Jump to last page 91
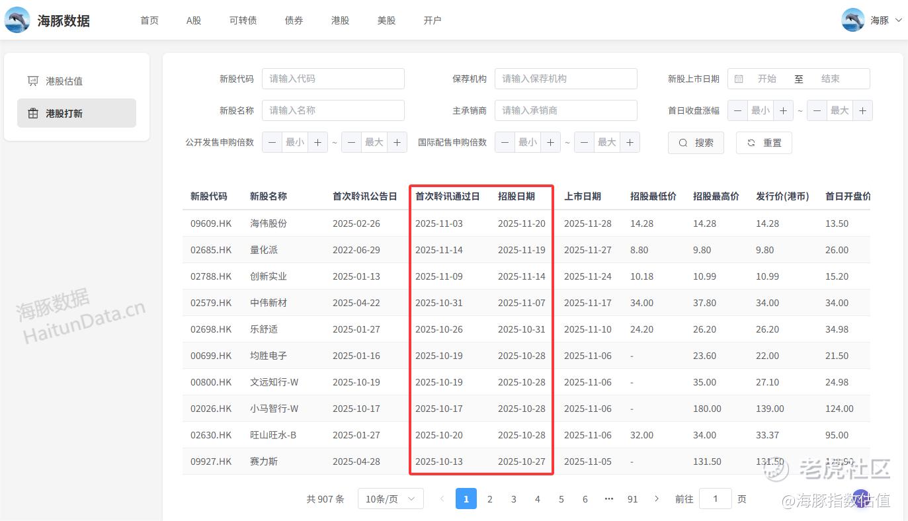 [x=633, y=499]
